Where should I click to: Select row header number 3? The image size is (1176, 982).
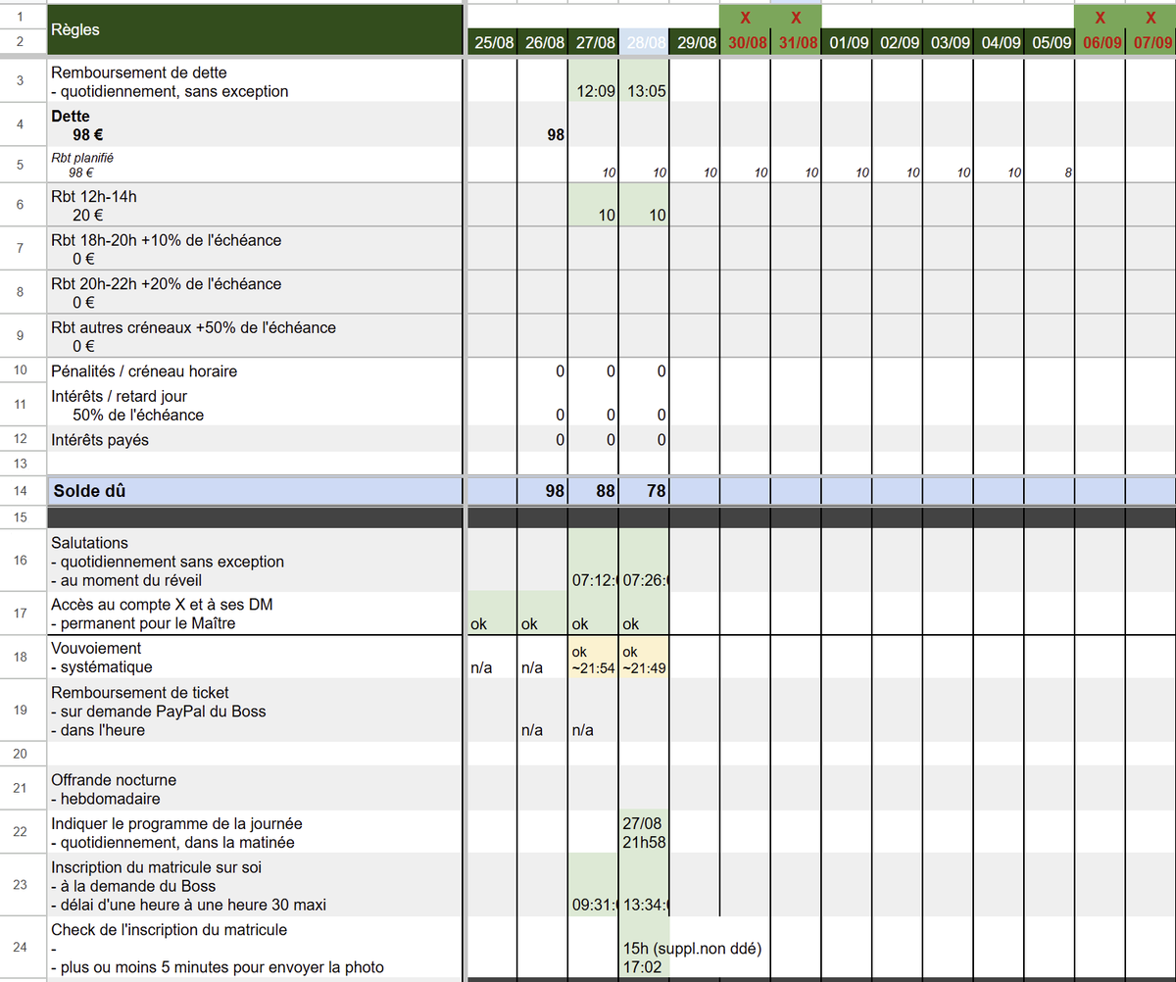[x=21, y=81]
